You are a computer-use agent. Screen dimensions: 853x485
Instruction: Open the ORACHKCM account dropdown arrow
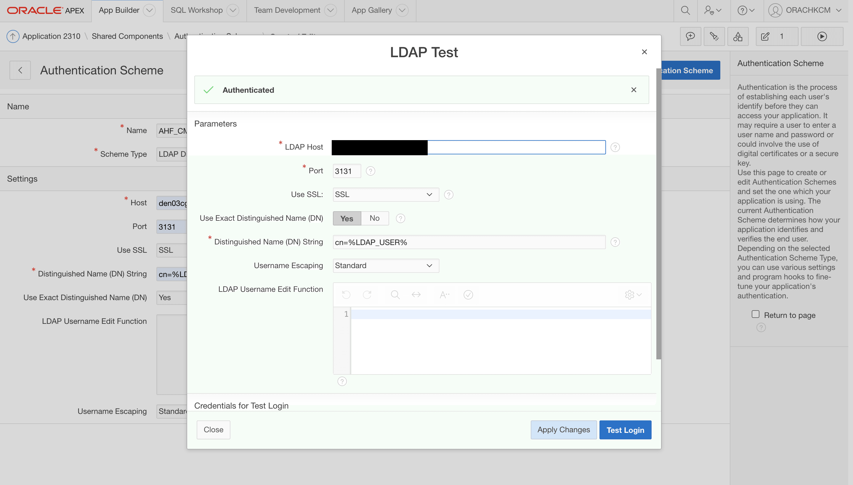[x=838, y=10]
